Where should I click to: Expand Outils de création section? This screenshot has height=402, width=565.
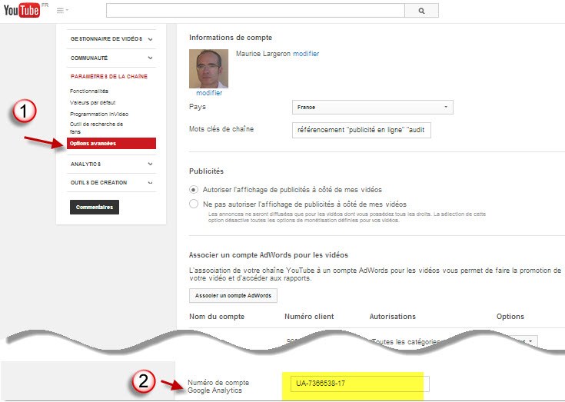[x=111, y=183]
